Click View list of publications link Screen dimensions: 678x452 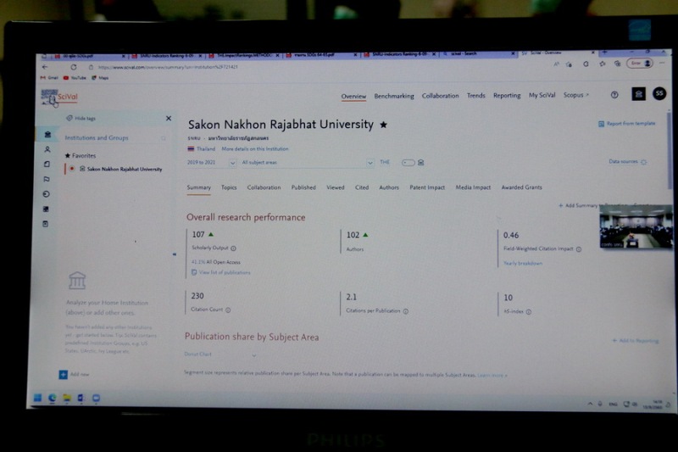click(224, 272)
